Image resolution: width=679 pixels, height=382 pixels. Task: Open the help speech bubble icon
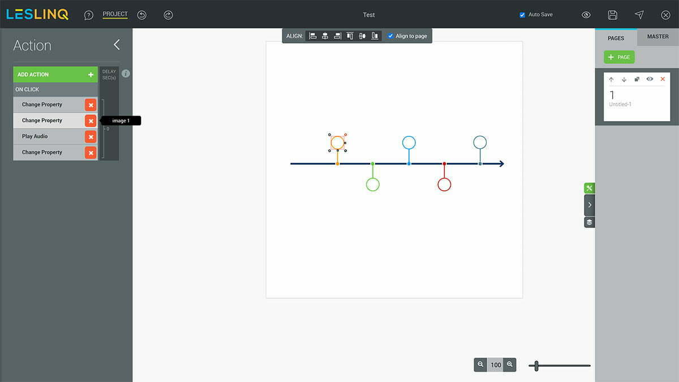[89, 15]
